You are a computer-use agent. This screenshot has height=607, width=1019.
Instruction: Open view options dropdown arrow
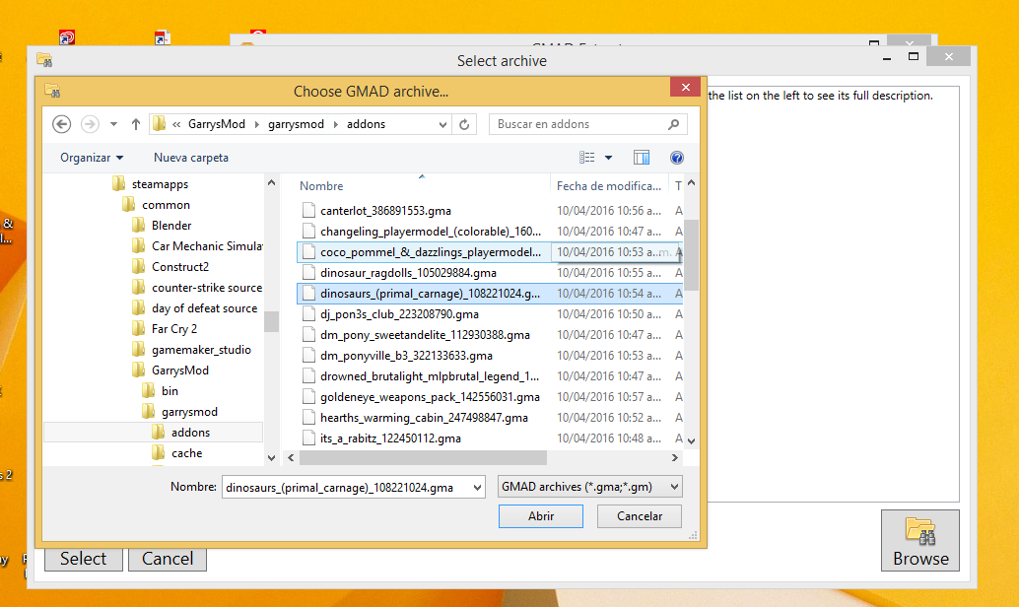(x=608, y=158)
